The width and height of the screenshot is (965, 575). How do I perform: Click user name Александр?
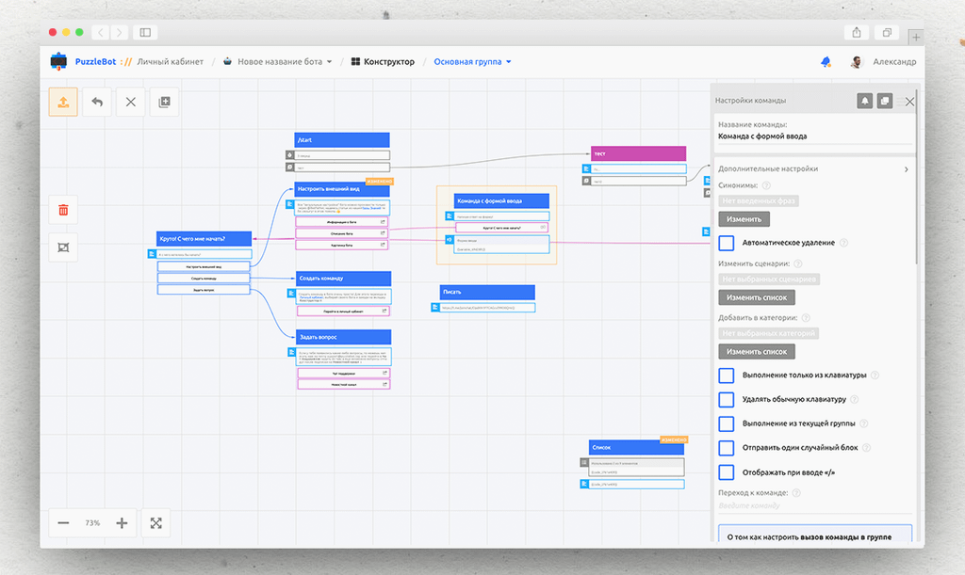pos(894,61)
